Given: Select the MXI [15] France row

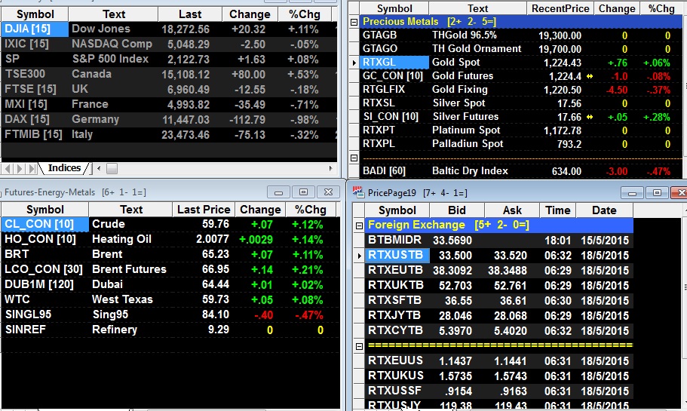Looking at the screenshot, I should tap(169, 104).
